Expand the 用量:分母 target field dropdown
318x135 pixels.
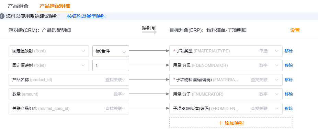226,65
